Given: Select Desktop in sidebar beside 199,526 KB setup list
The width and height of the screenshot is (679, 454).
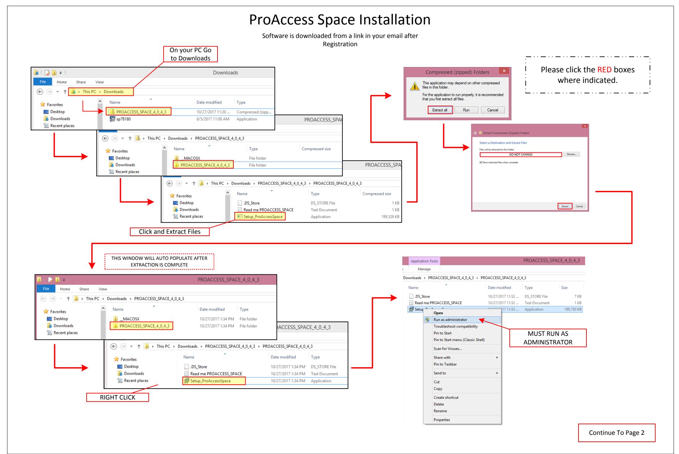Looking at the screenshot, I should (183, 203).
